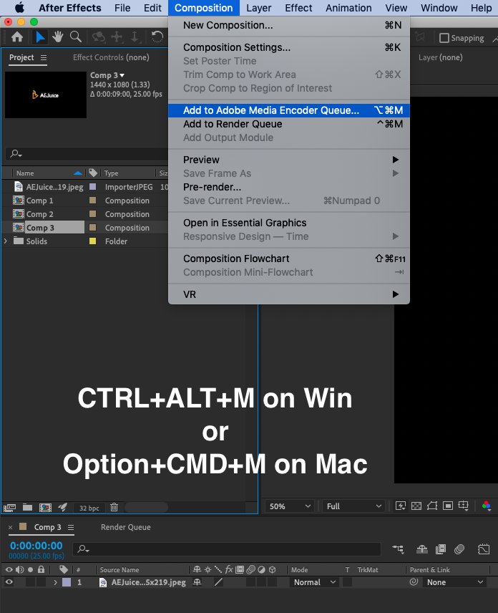Click Create new composition icon
The width and height of the screenshot is (498, 613).
[x=45, y=508]
